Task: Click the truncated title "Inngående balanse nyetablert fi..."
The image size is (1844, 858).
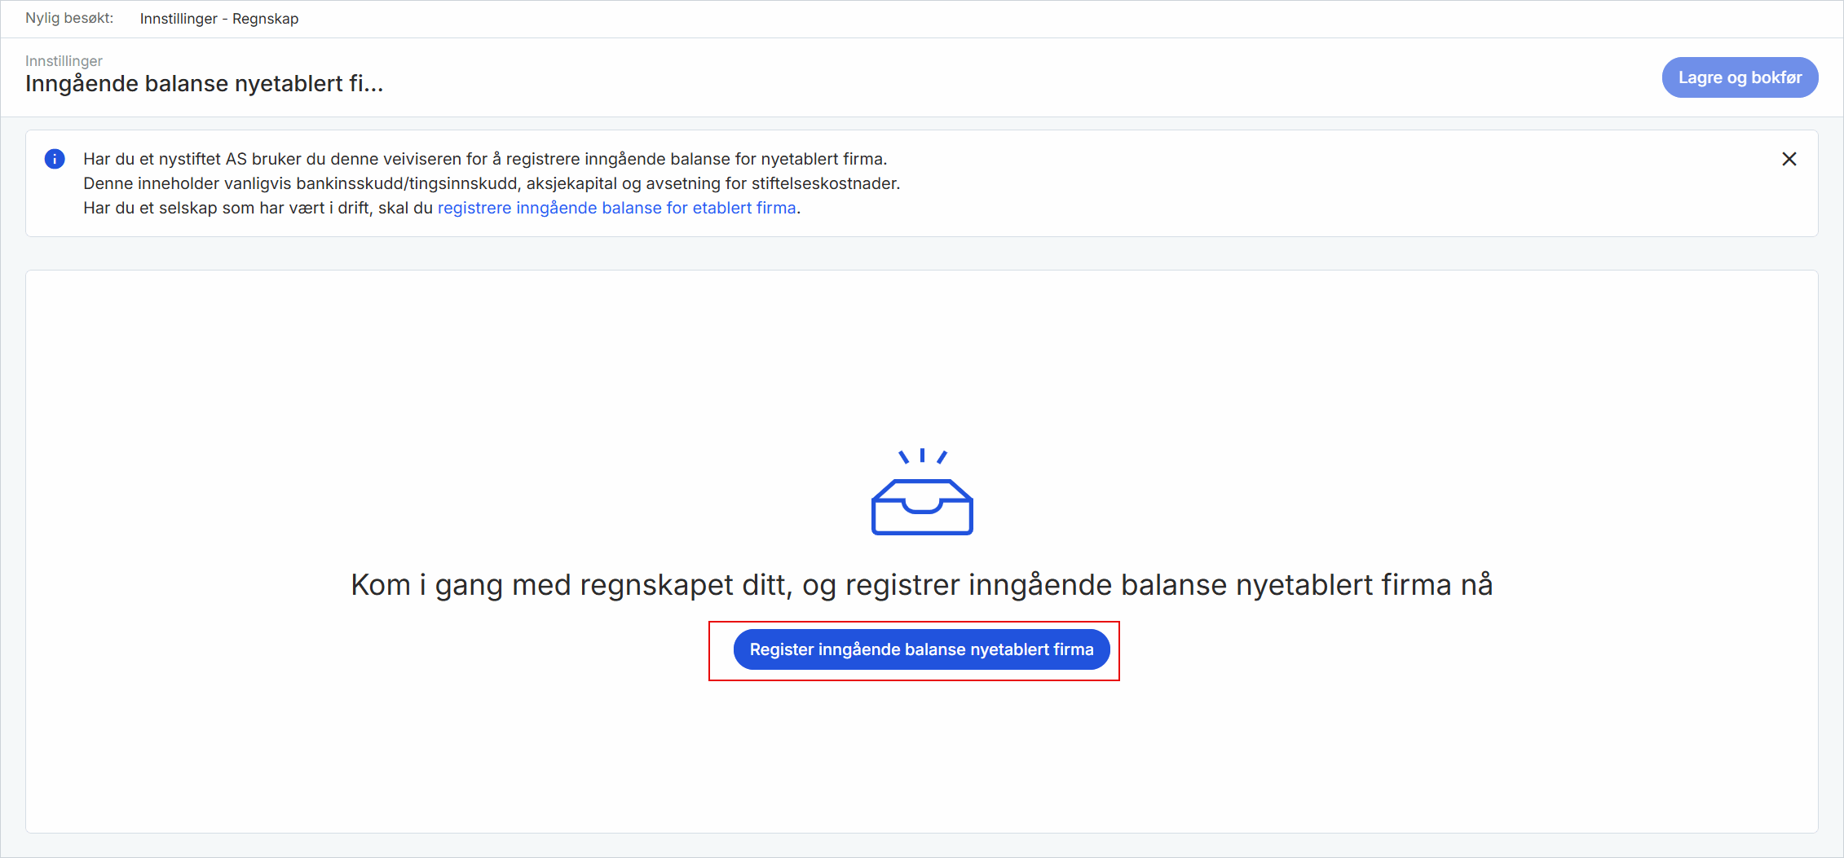Action: coord(205,83)
